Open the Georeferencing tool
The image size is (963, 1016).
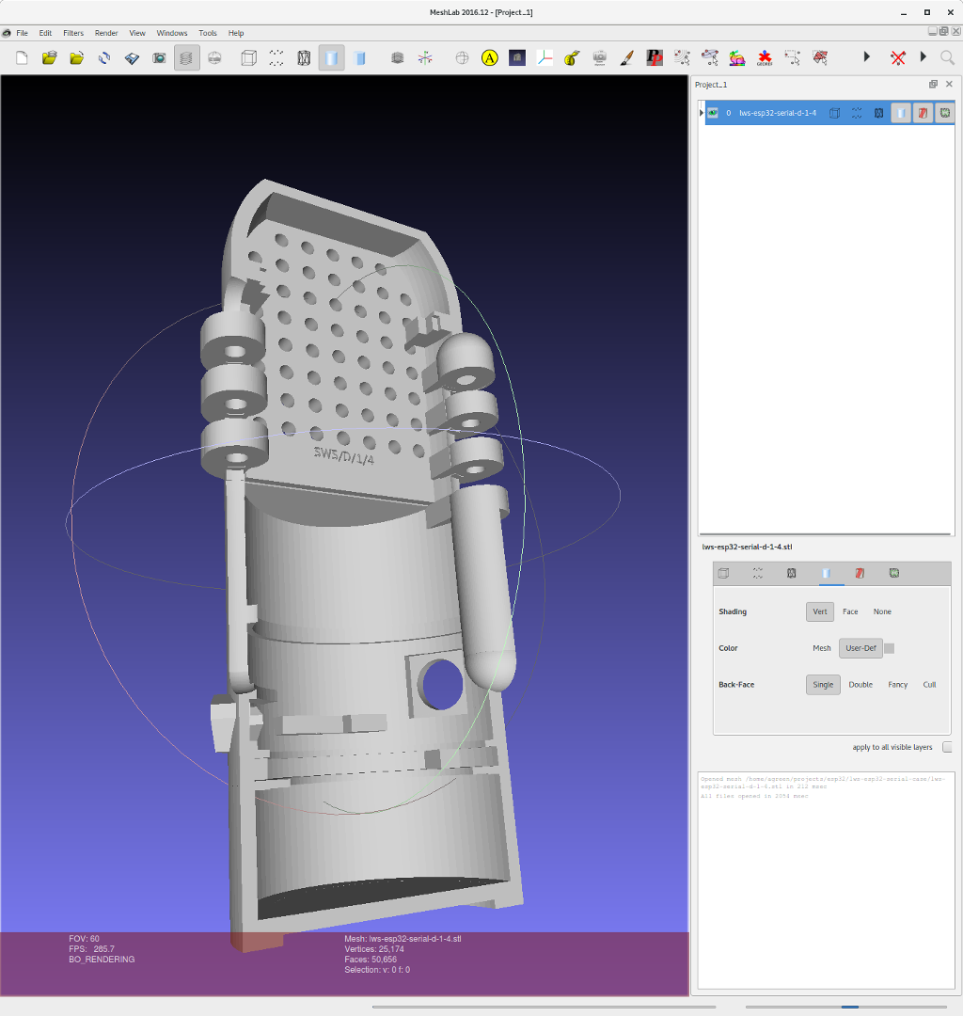point(765,58)
